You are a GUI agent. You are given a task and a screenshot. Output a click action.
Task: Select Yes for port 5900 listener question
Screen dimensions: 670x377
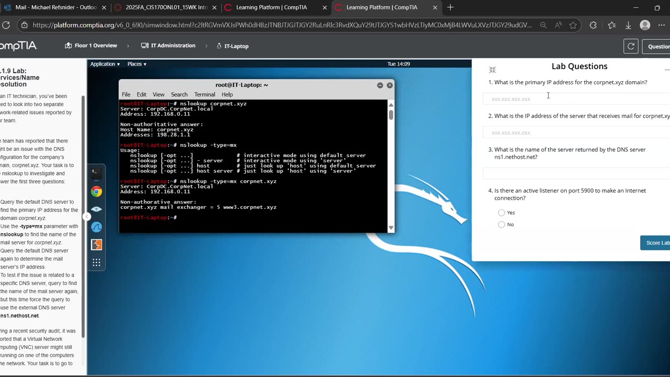click(501, 213)
